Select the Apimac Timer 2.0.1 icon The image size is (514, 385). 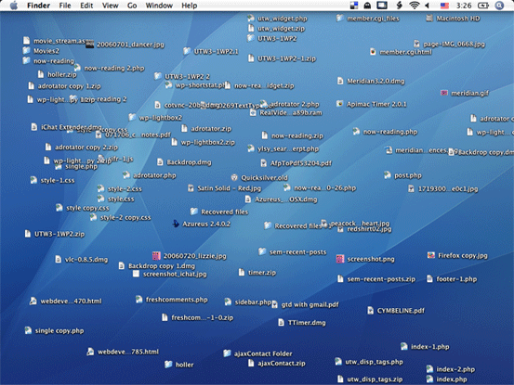[x=372, y=104]
